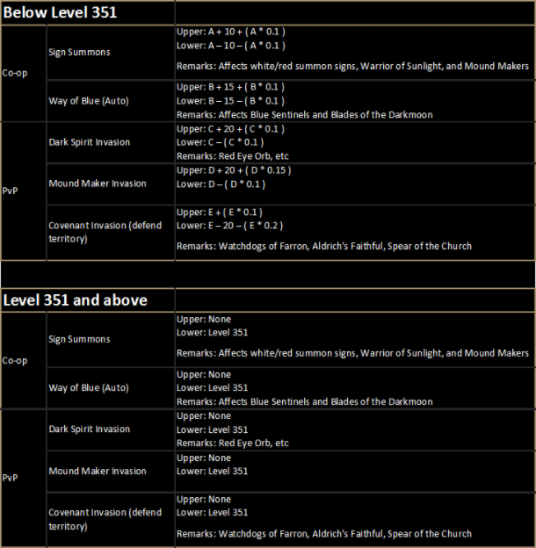Viewport: 536px width, 548px height.
Task: Click the white/red summon signs remark under Below Level 351
Action: (352, 67)
